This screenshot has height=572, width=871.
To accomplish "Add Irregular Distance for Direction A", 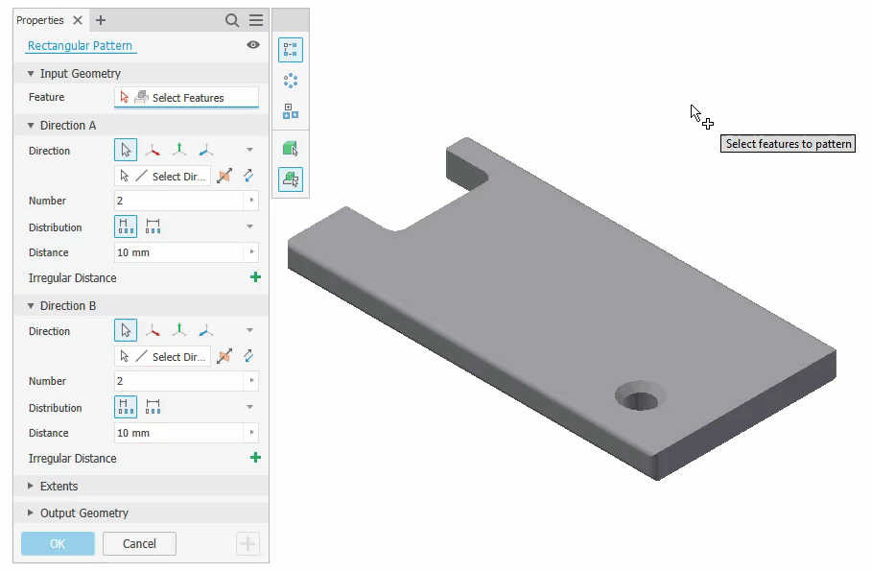I will pyautogui.click(x=255, y=277).
